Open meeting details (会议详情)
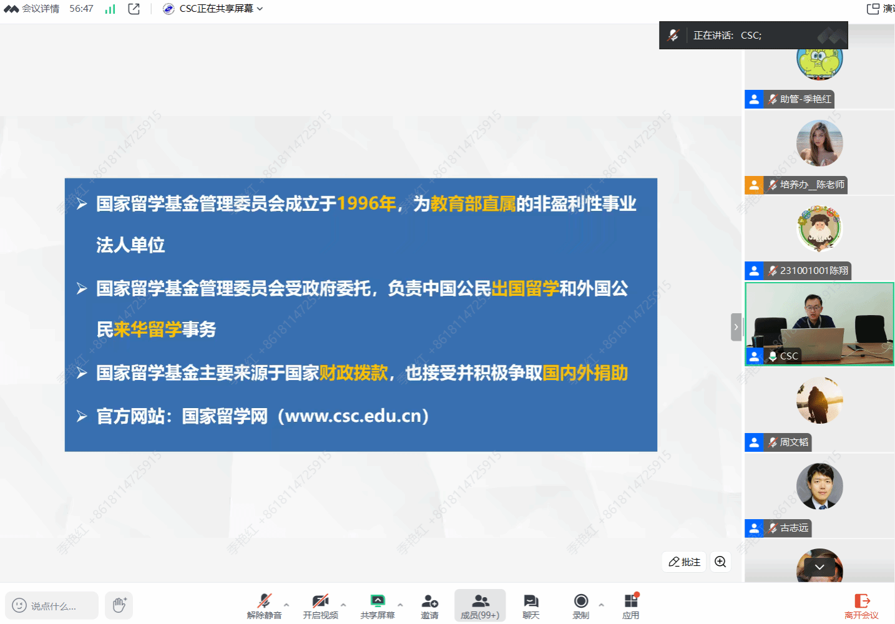The width and height of the screenshot is (895, 624). [32, 9]
